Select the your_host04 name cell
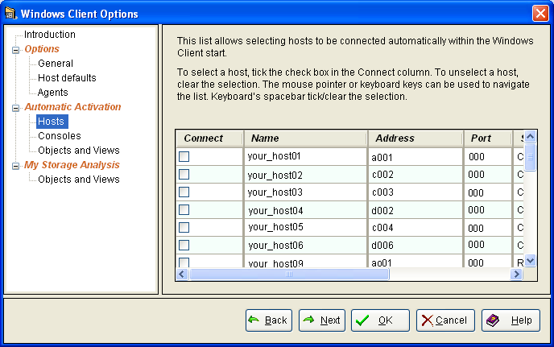This screenshot has height=347, width=554. click(306, 209)
